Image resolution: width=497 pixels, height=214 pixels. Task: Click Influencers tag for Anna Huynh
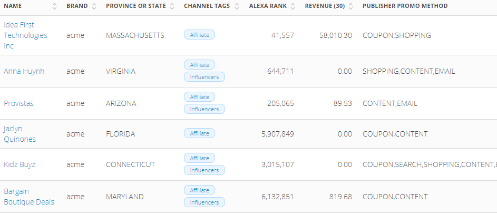click(204, 77)
